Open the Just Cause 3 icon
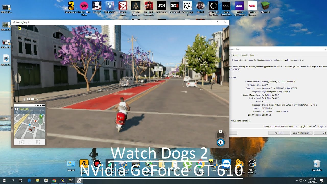327x184 pixels. click(174, 8)
